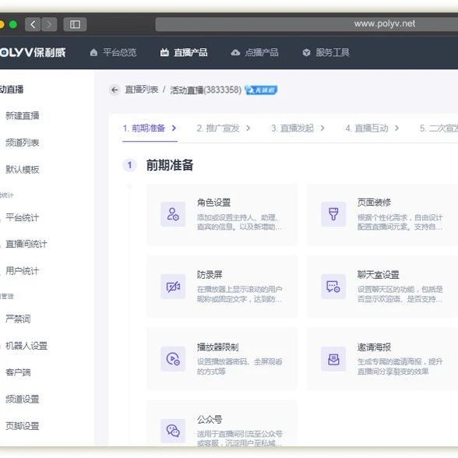This screenshot has width=458, height=458.
Task: Click the back arrow before 直播列表
Action: pos(114,90)
